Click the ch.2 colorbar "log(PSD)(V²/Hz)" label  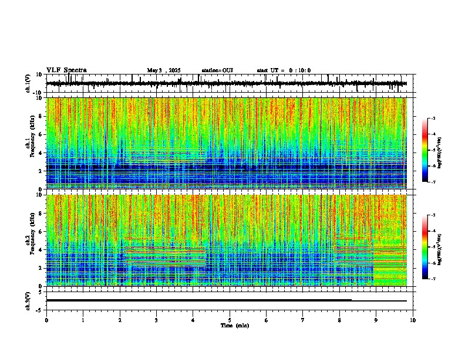[x=440, y=250]
